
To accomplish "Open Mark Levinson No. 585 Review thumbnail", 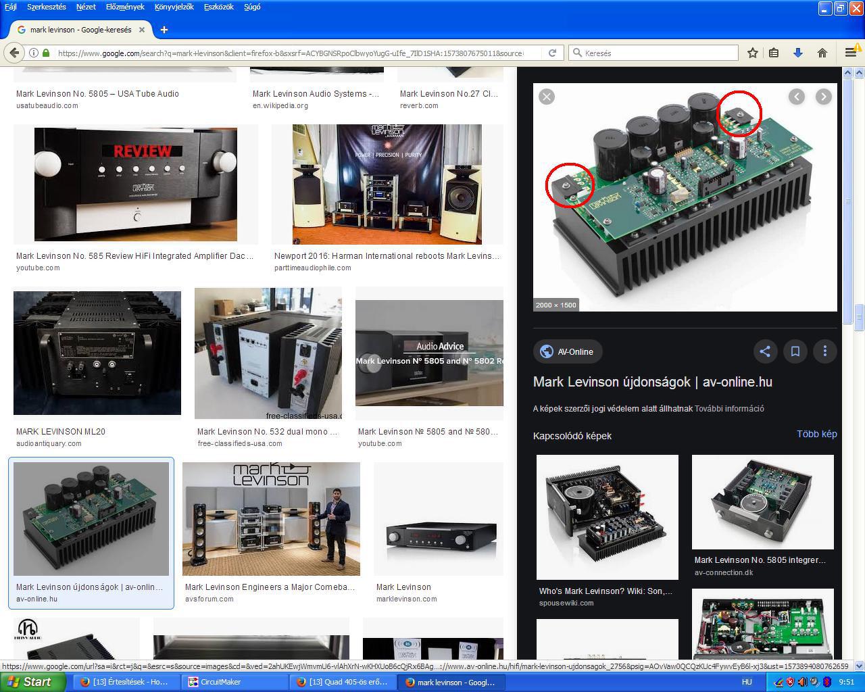I will [x=136, y=184].
